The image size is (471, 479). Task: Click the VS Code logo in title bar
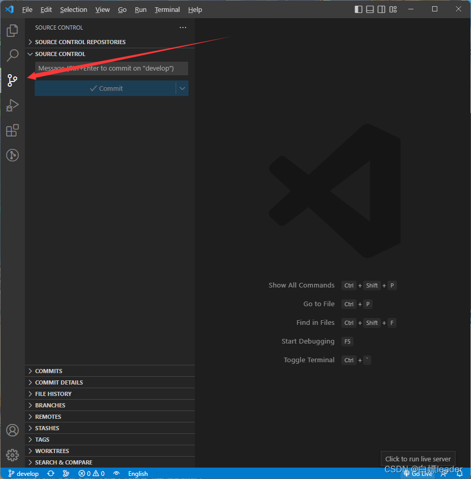click(9, 9)
